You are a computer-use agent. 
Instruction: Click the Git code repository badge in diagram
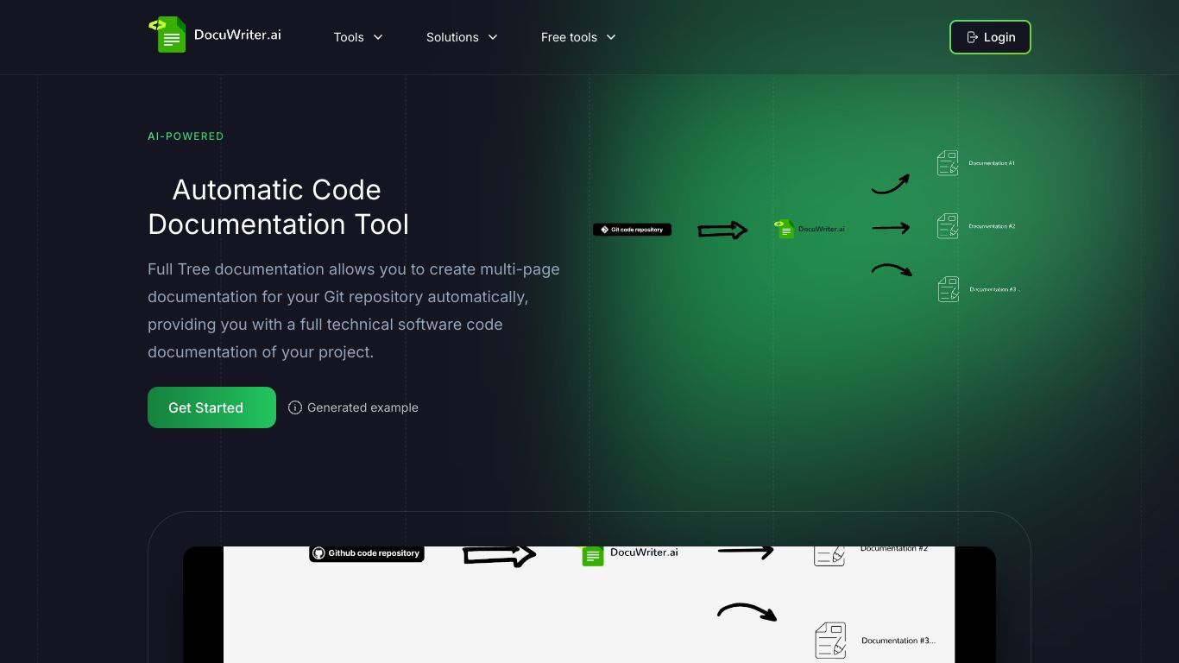click(x=632, y=230)
